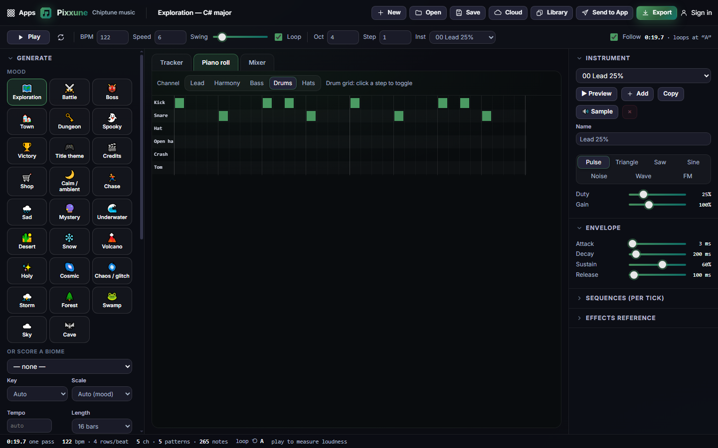The image size is (718, 448).
Task: Click the Export button
Action: [657, 13]
